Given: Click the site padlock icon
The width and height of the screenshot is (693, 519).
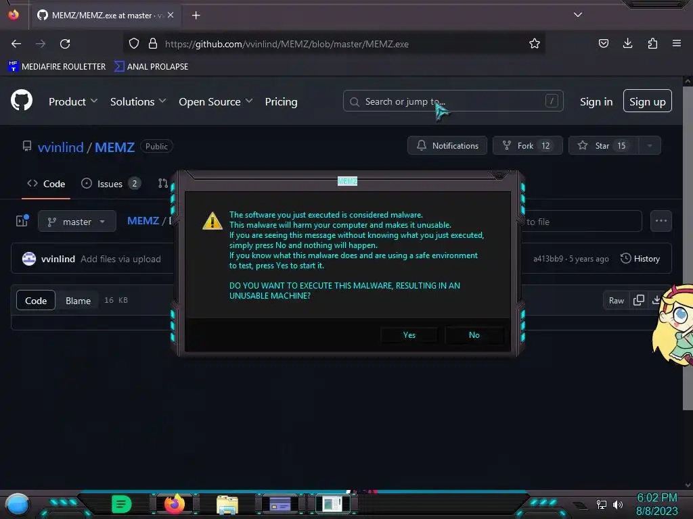Looking at the screenshot, I should [153, 44].
